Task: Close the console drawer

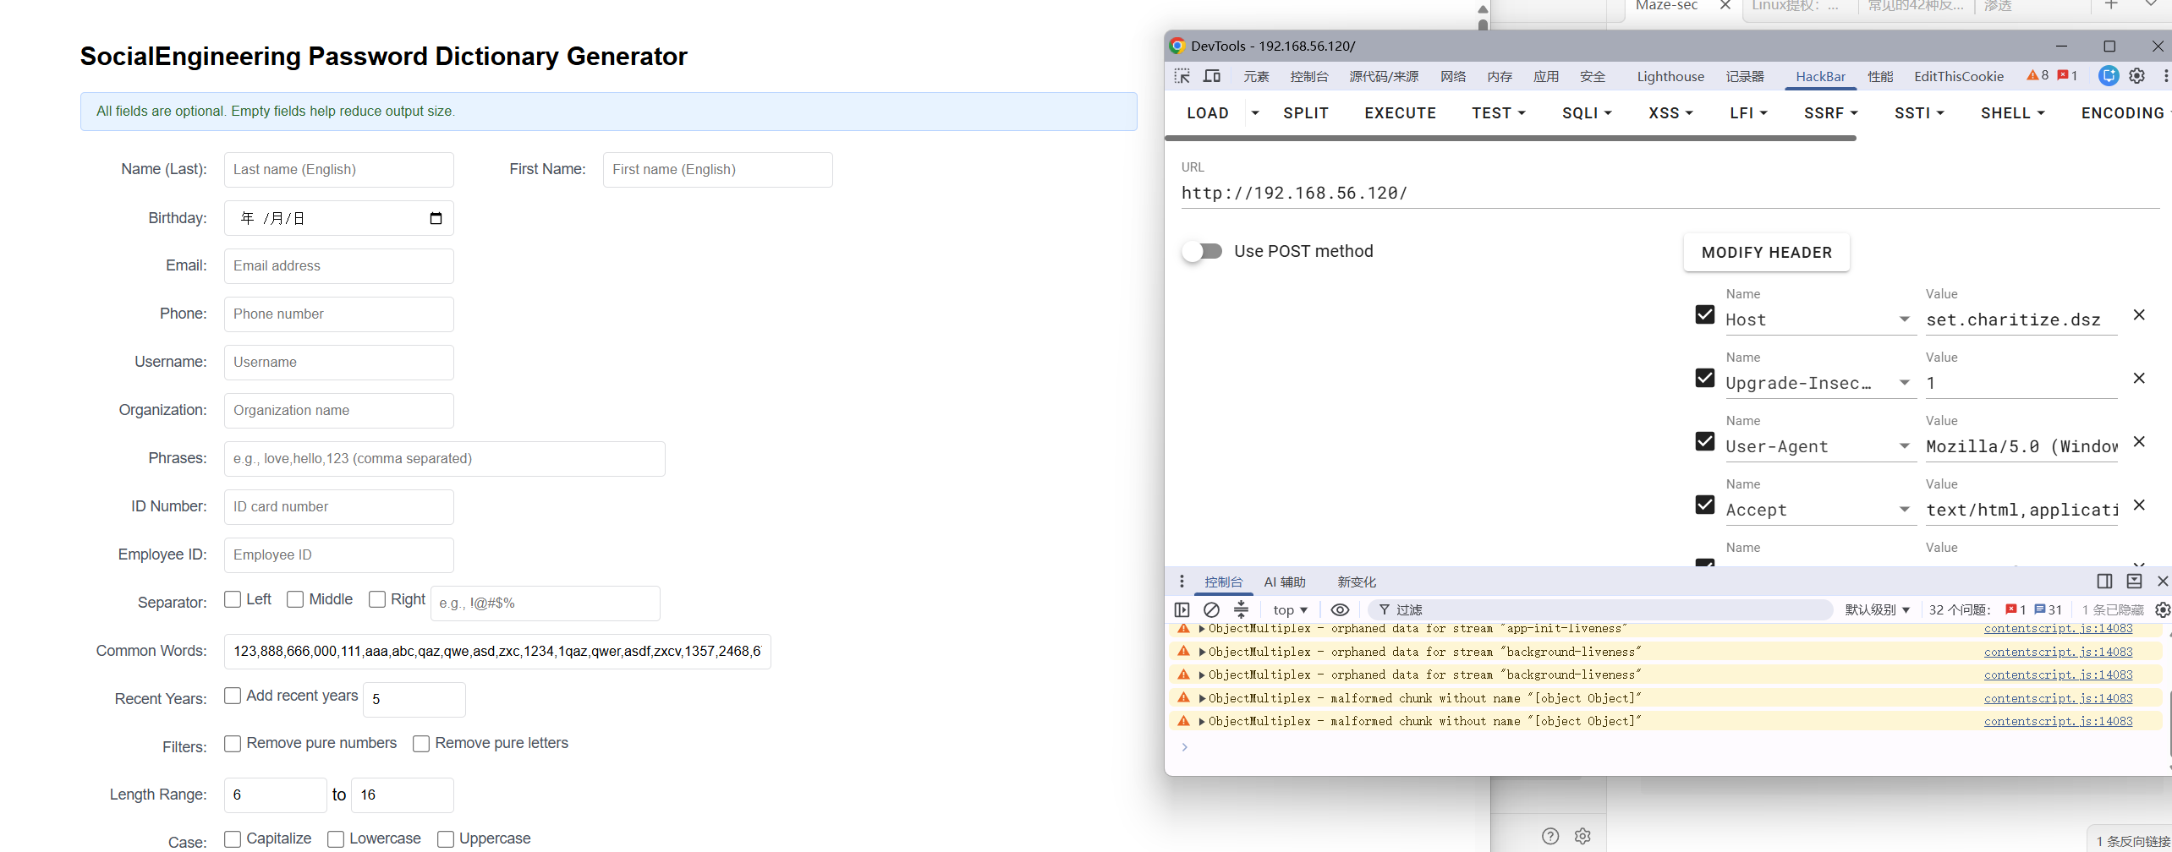Action: coord(2163,582)
